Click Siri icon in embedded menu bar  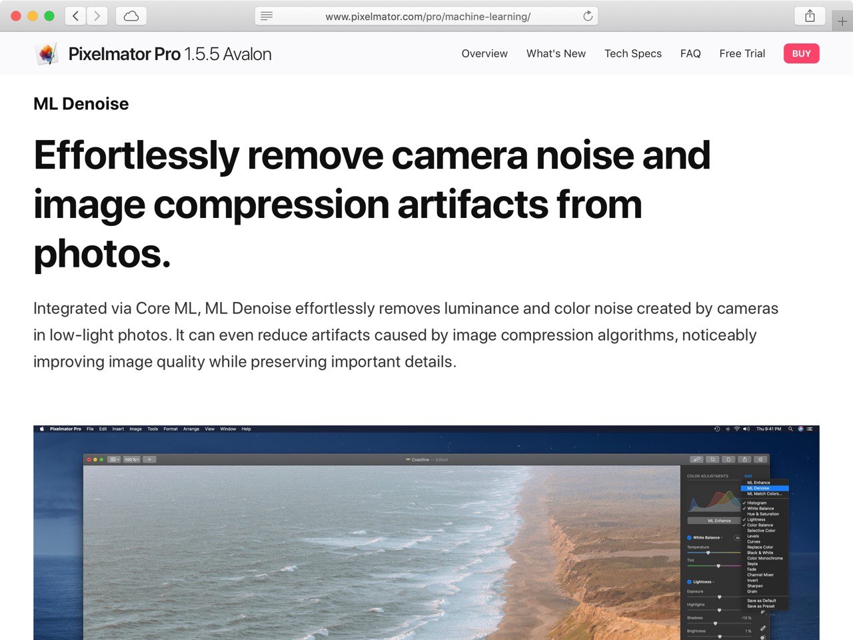[800, 429]
